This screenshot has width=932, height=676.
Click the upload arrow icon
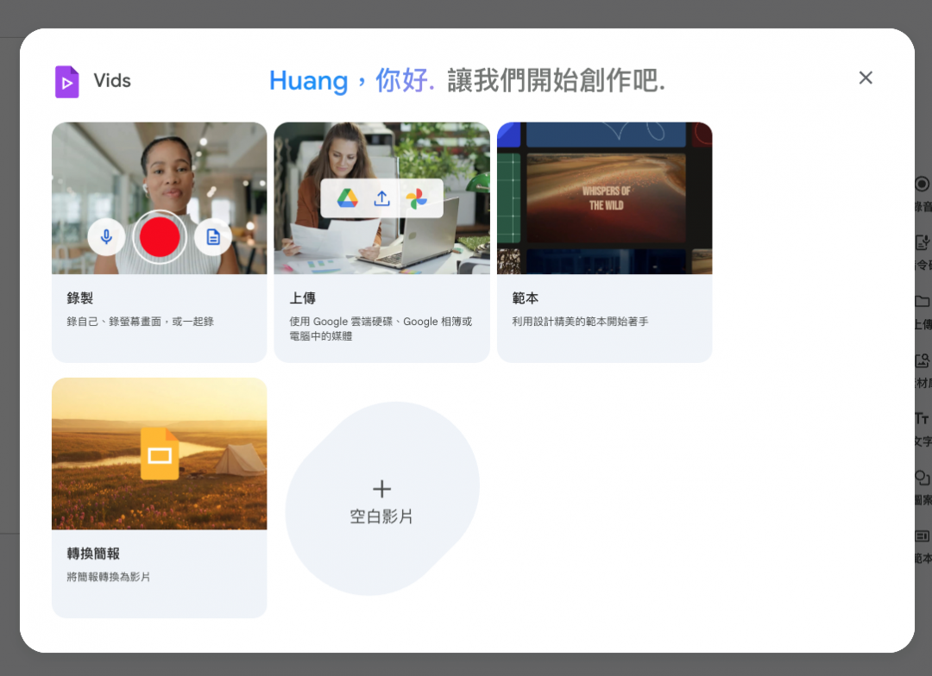381,198
